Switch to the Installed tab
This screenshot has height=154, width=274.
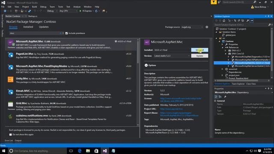point(28,27)
